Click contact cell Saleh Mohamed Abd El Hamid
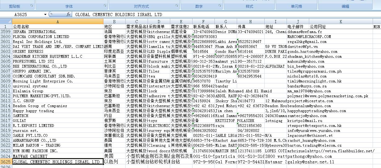381x168 pixels. tap(244, 91)
